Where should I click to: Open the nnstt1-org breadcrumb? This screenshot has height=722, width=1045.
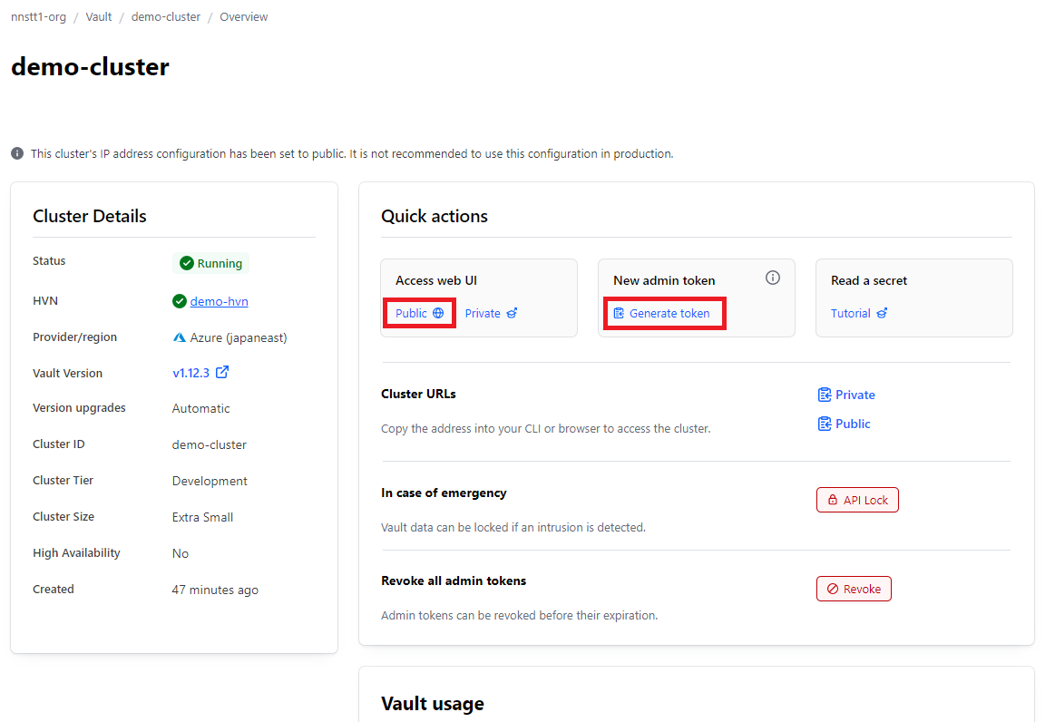[39, 16]
